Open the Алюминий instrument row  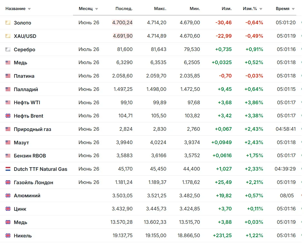151,196
